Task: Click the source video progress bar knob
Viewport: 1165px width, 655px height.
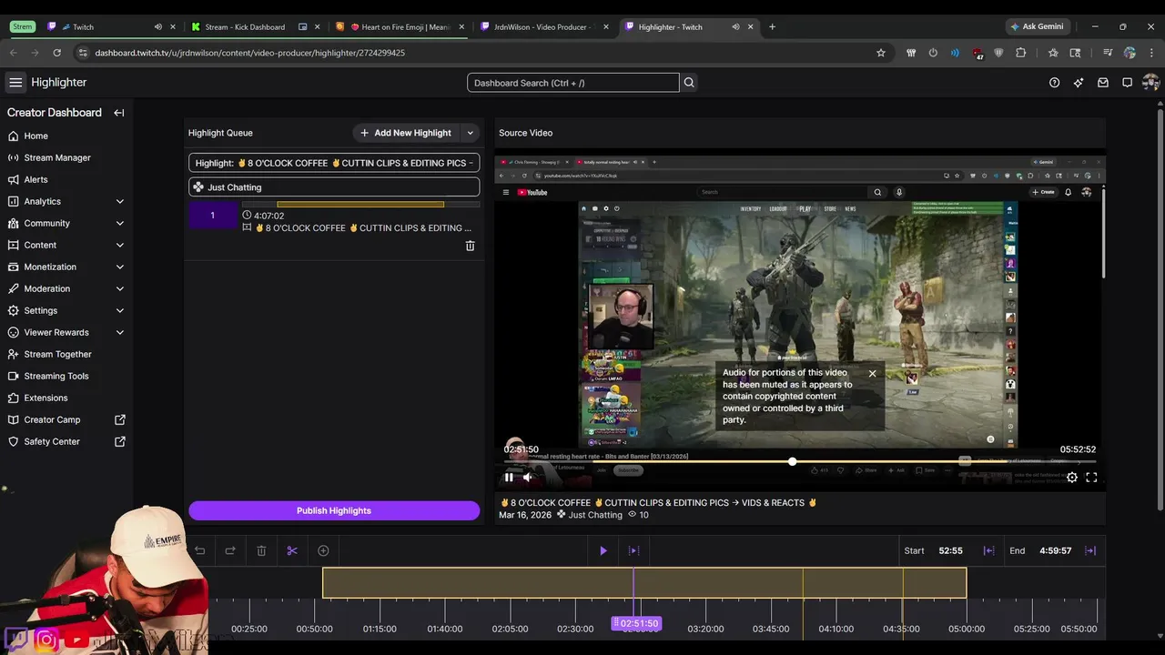Action: pos(792,462)
